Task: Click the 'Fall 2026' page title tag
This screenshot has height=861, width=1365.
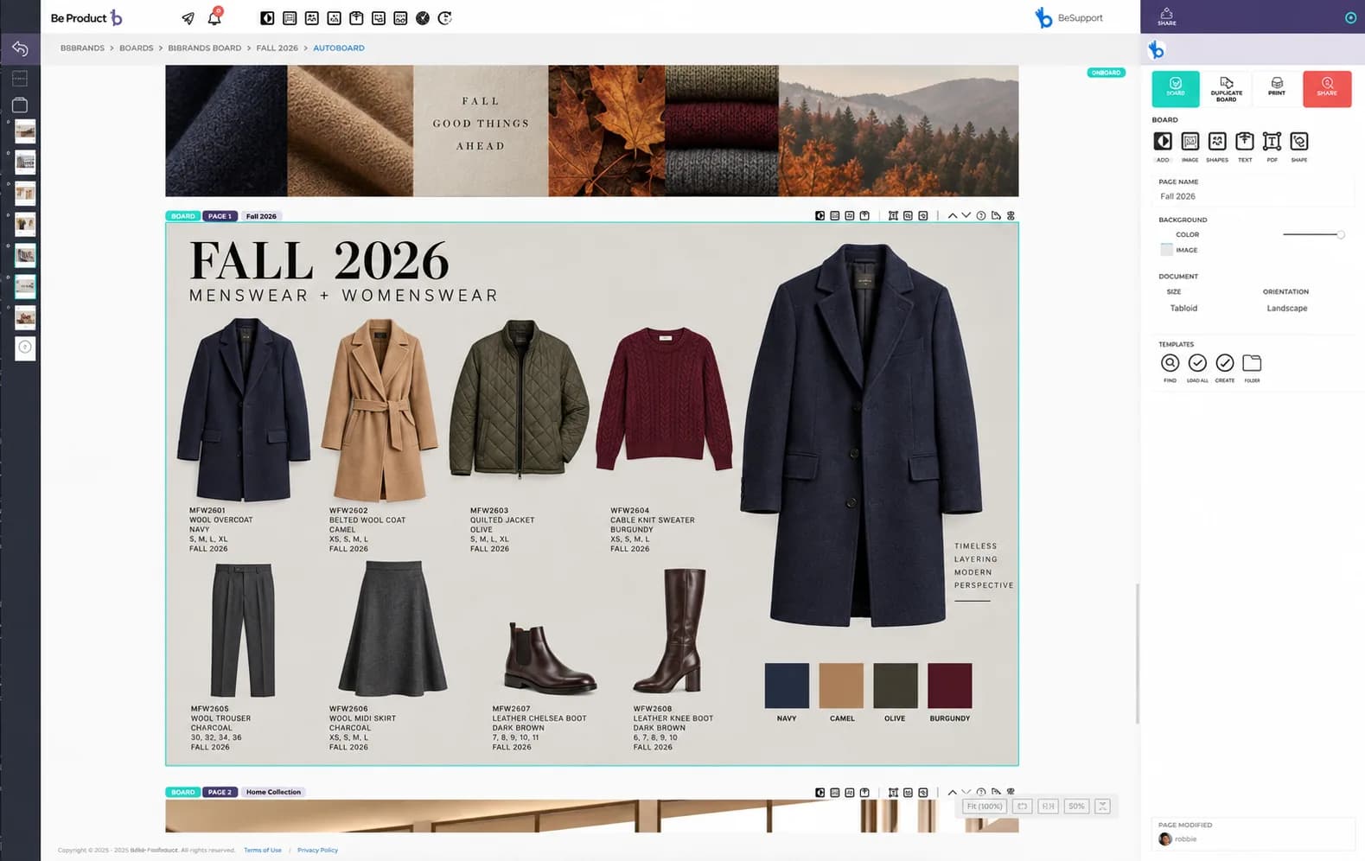Action: click(261, 216)
